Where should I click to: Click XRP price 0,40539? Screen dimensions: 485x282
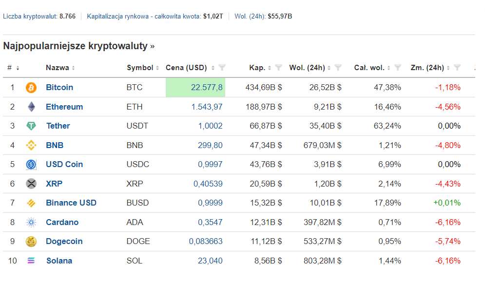208,184
